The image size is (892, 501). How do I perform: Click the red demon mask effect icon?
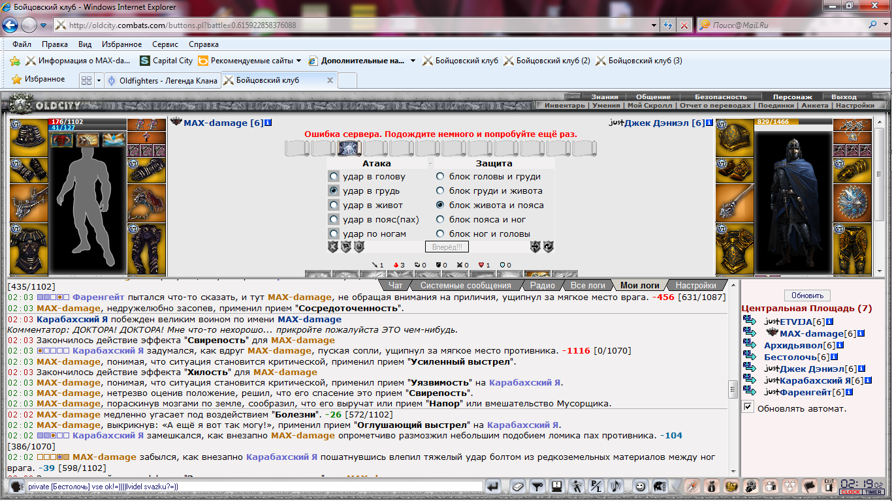pyautogui.click(x=62, y=140)
